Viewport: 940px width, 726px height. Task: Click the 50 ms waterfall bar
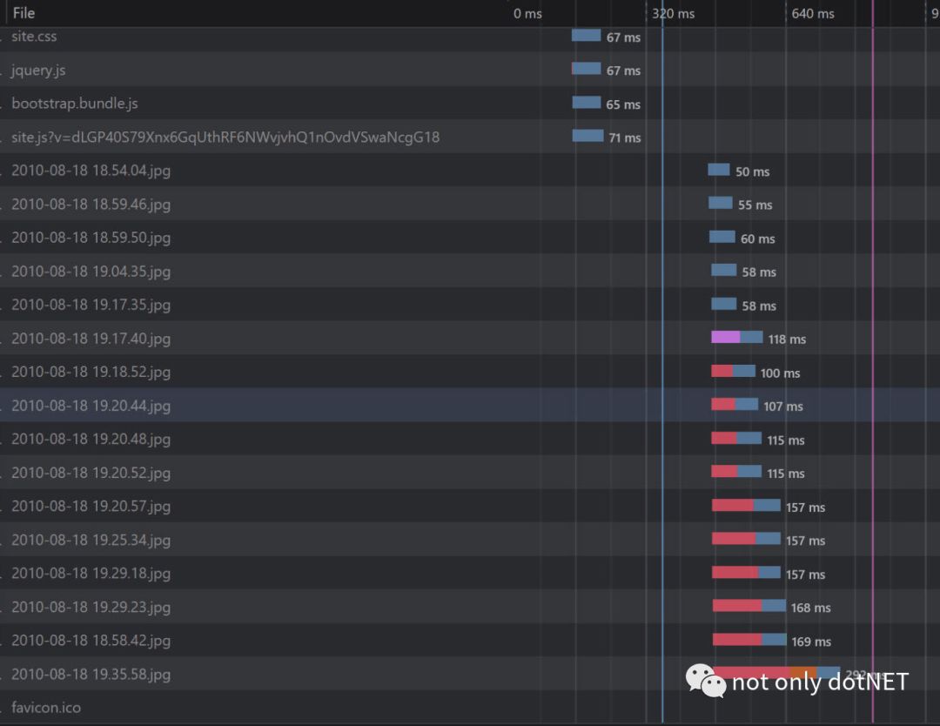[x=719, y=169]
